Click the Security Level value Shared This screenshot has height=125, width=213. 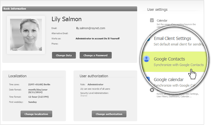(x=84, y=96)
